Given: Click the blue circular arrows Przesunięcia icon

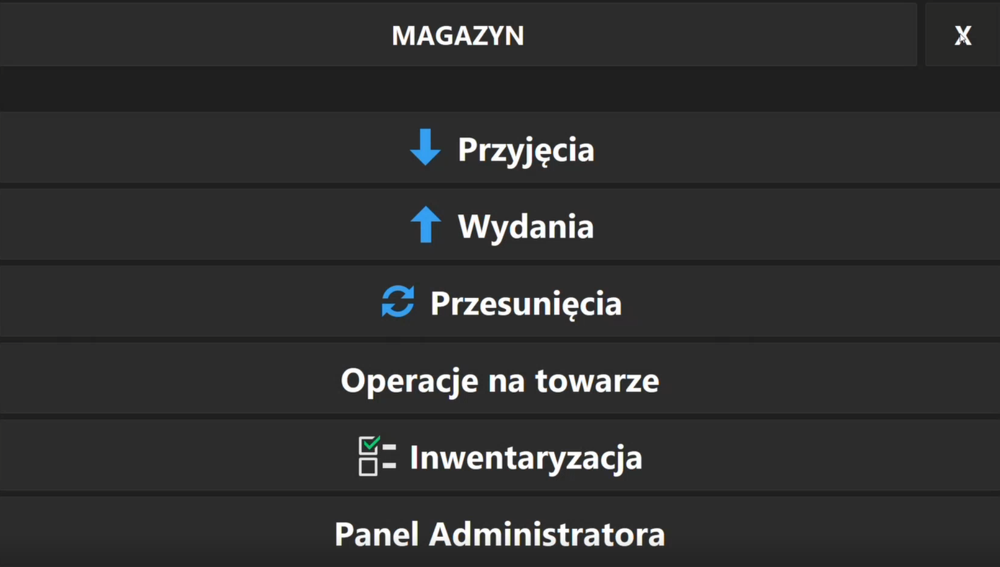Looking at the screenshot, I should [398, 301].
